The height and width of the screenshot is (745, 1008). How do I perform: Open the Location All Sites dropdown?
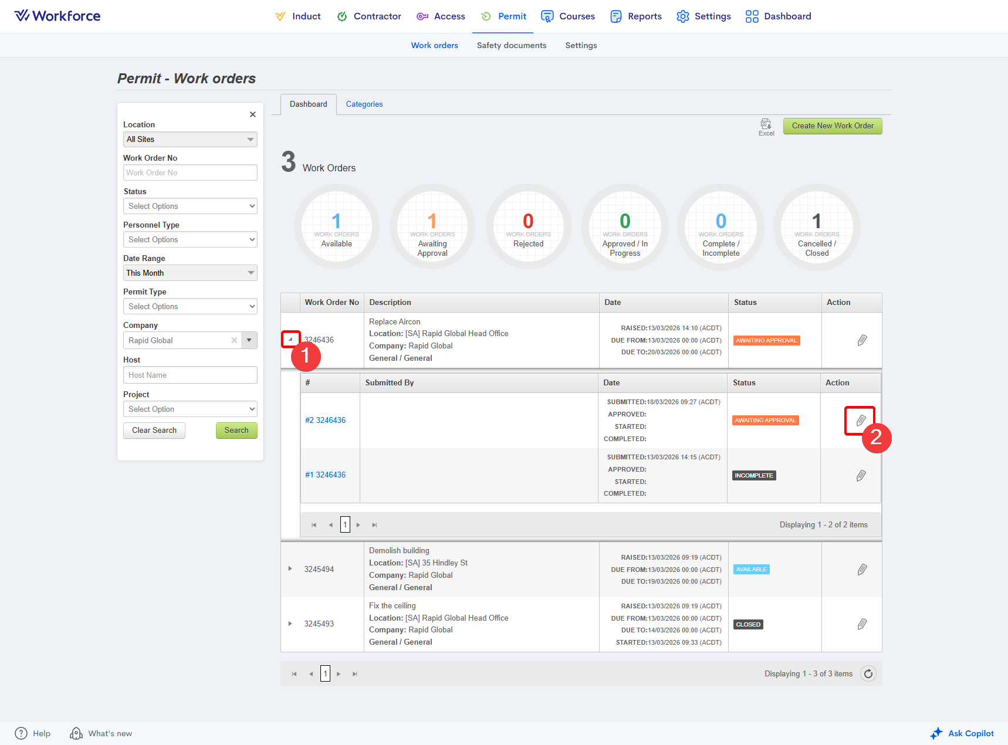tap(190, 139)
